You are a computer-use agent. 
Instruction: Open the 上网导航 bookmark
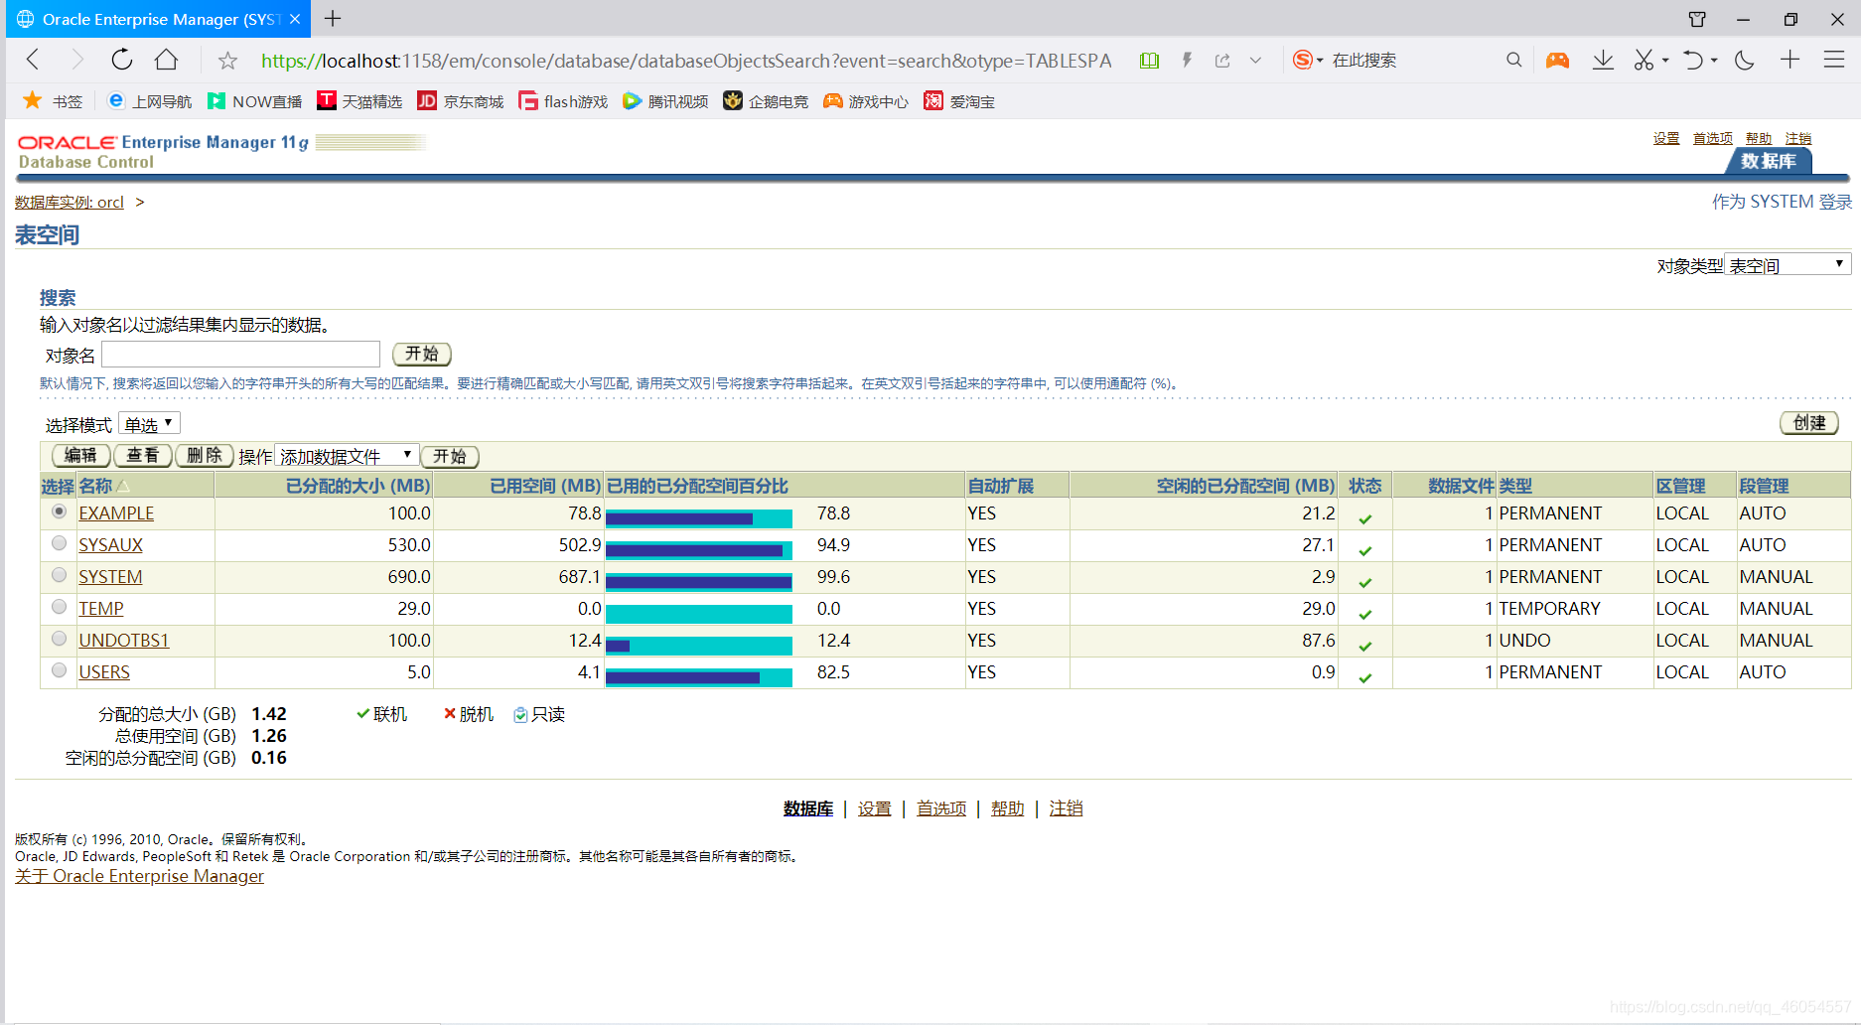tap(150, 101)
